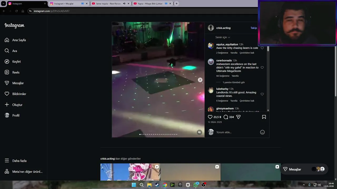Click browser home button
The image size is (337, 189).
(23, 11)
